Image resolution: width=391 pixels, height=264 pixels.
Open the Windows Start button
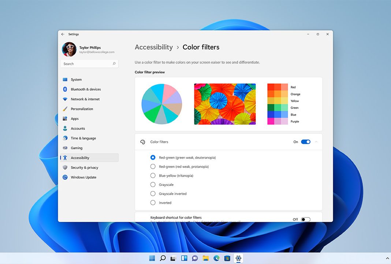click(152, 258)
